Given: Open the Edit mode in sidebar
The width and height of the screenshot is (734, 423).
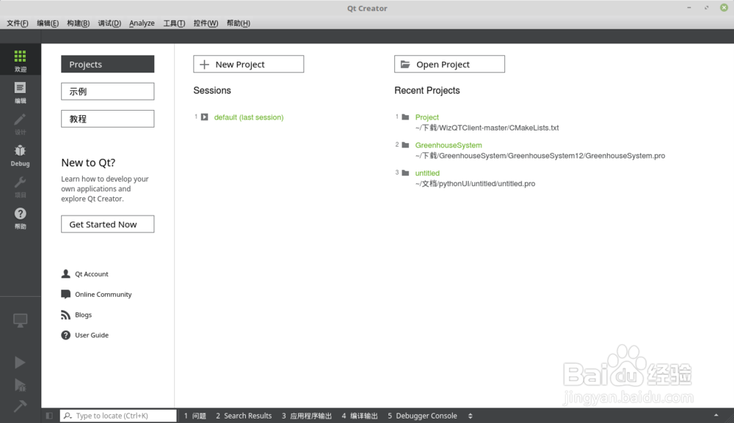Looking at the screenshot, I should pos(20,88).
